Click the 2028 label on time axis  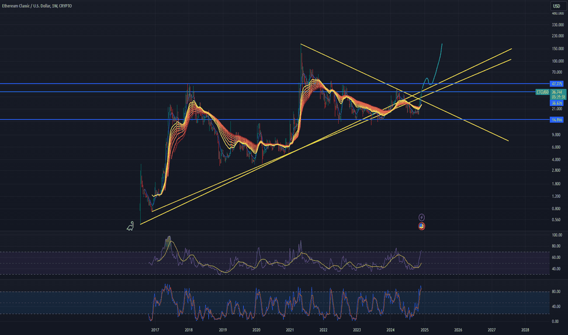[525, 330]
